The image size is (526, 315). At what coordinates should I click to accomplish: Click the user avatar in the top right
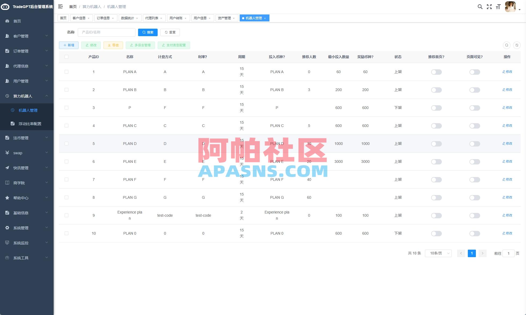510,7
